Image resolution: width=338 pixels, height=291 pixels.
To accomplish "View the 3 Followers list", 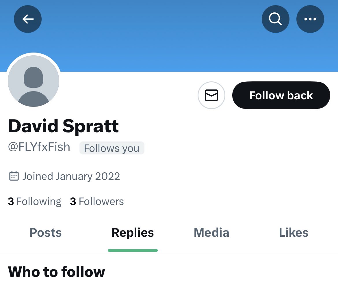I will [97, 202].
